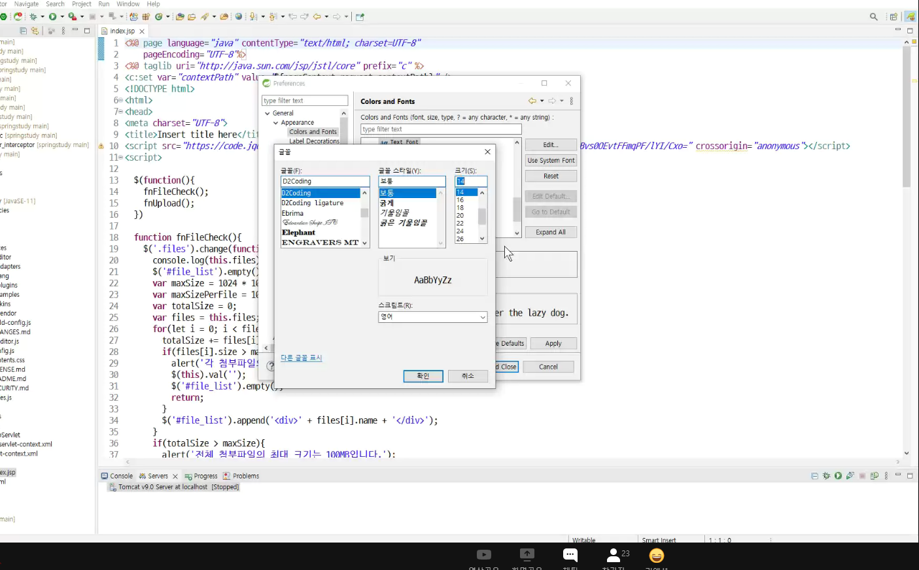Click back arrow icon in Preferences header
The height and width of the screenshot is (570, 919).
click(x=532, y=101)
